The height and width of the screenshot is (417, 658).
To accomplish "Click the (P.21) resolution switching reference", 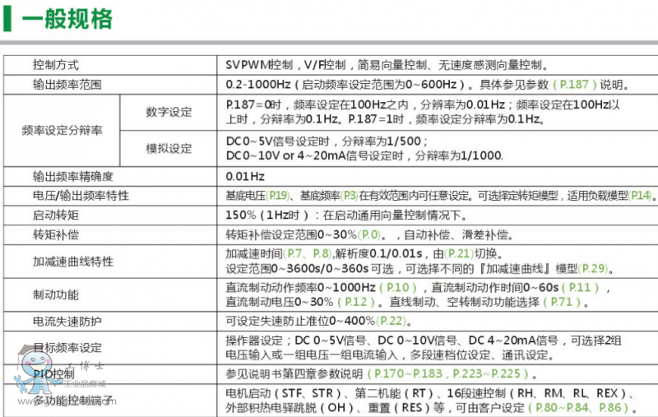I will (461, 254).
